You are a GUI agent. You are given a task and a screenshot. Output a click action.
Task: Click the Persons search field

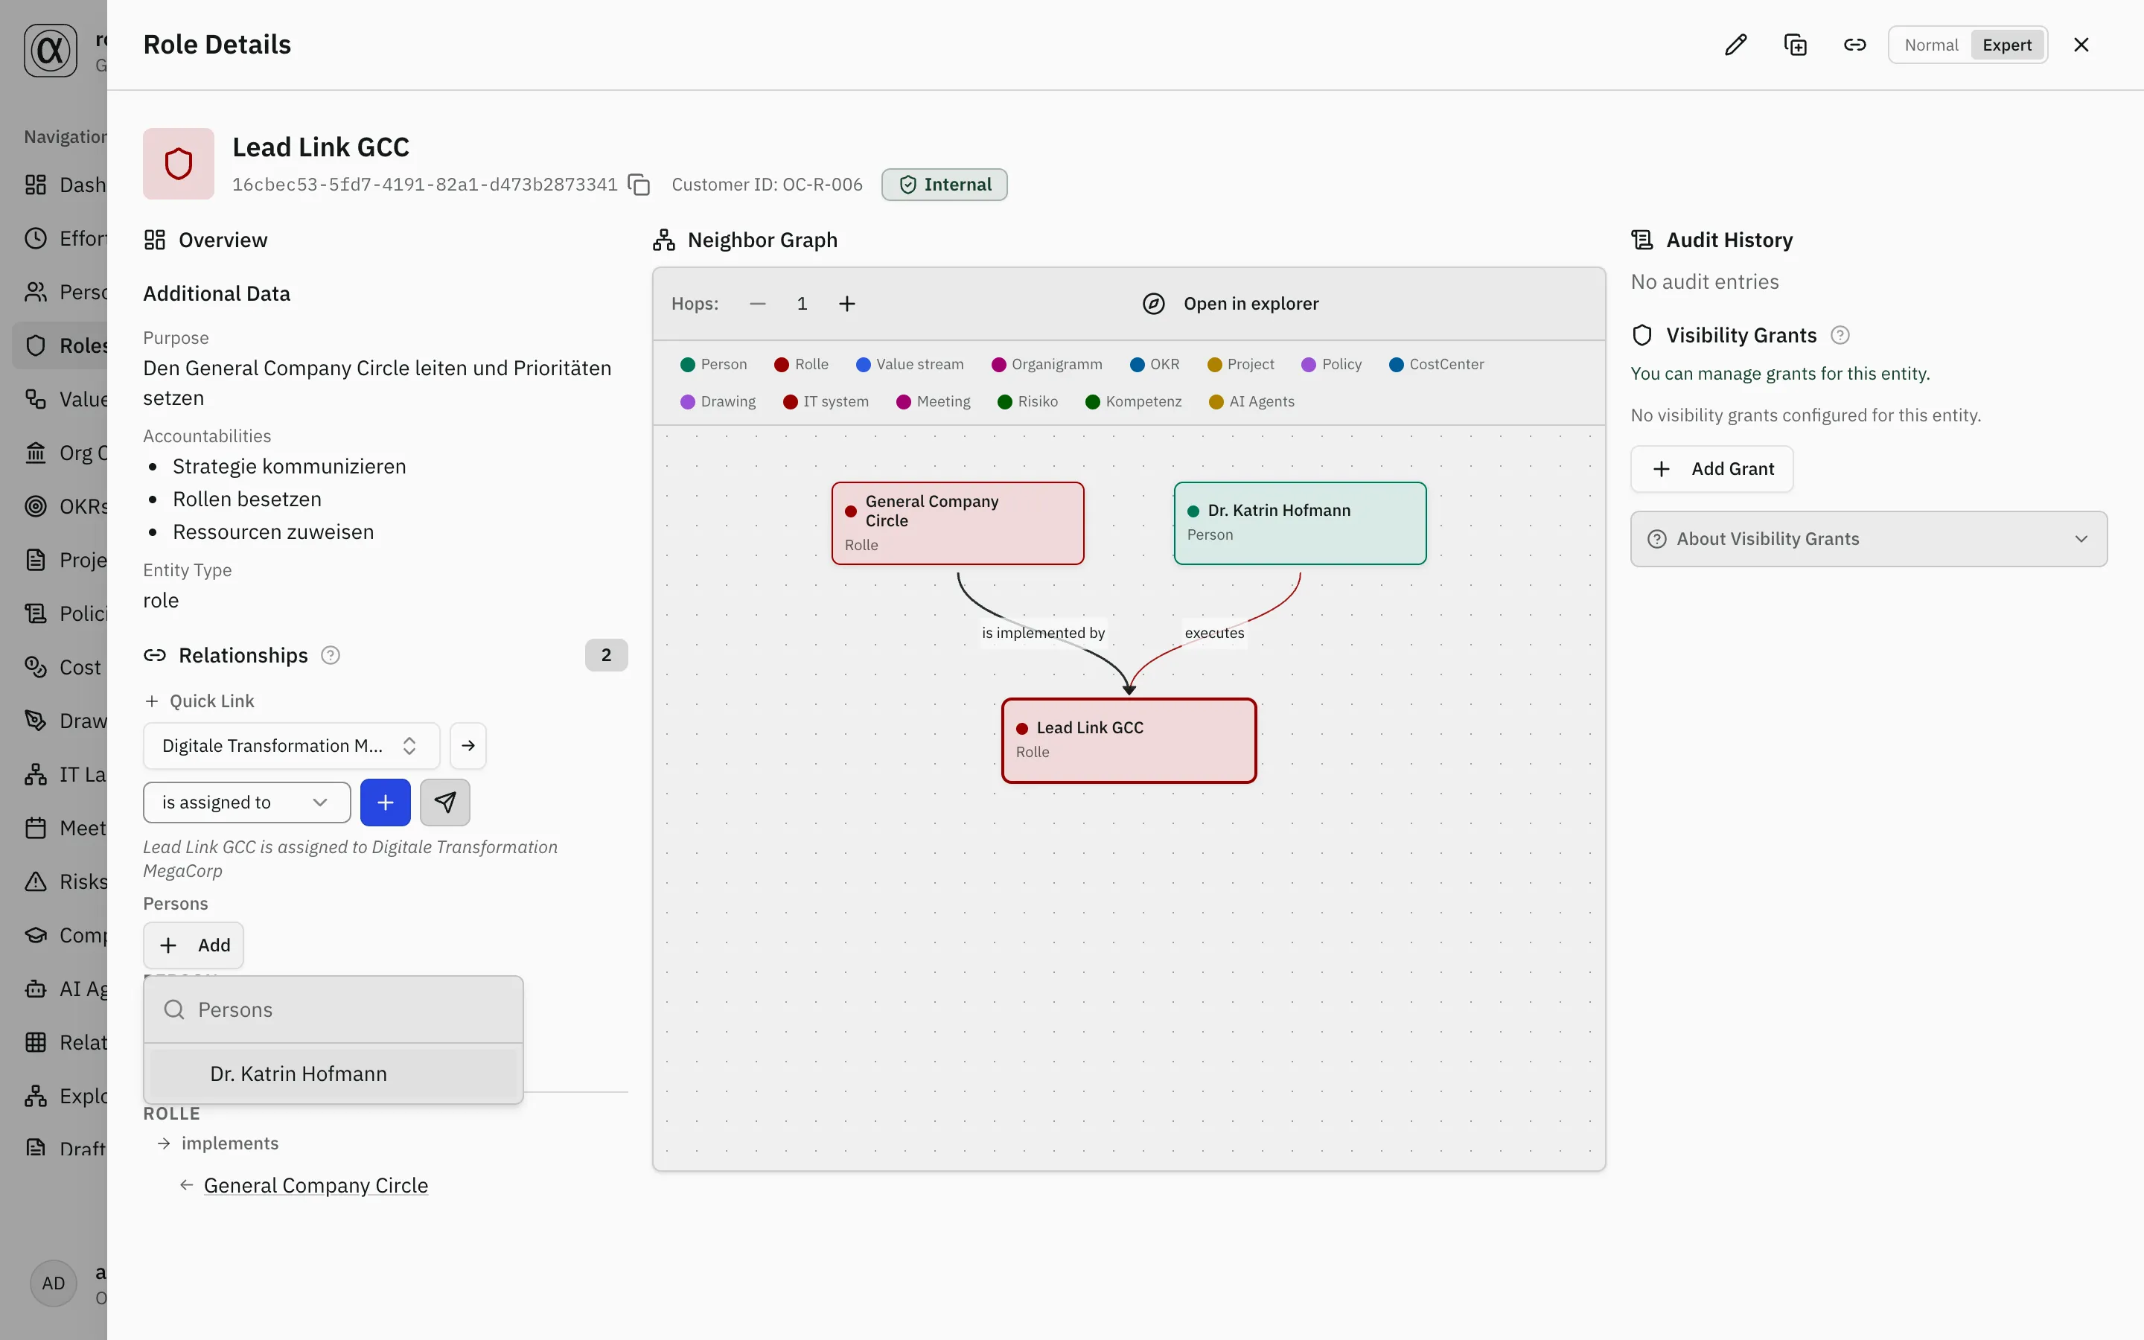click(333, 1009)
